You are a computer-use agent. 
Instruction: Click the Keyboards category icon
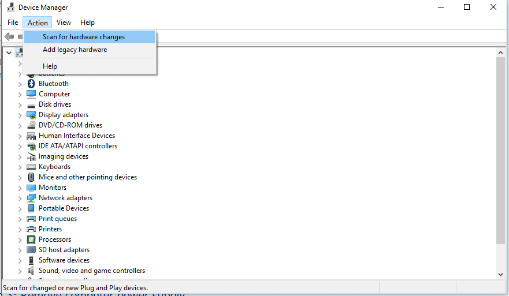pos(31,167)
